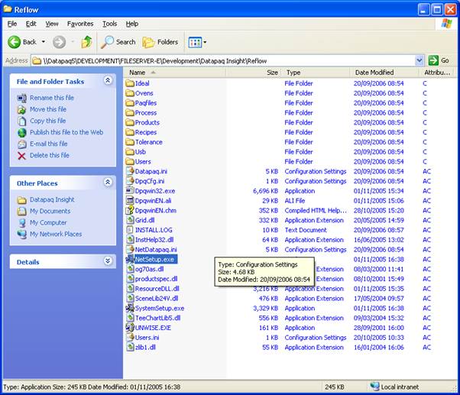The height and width of the screenshot is (395, 460).
Task: Select the Recipes folder name
Action: point(146,132)
